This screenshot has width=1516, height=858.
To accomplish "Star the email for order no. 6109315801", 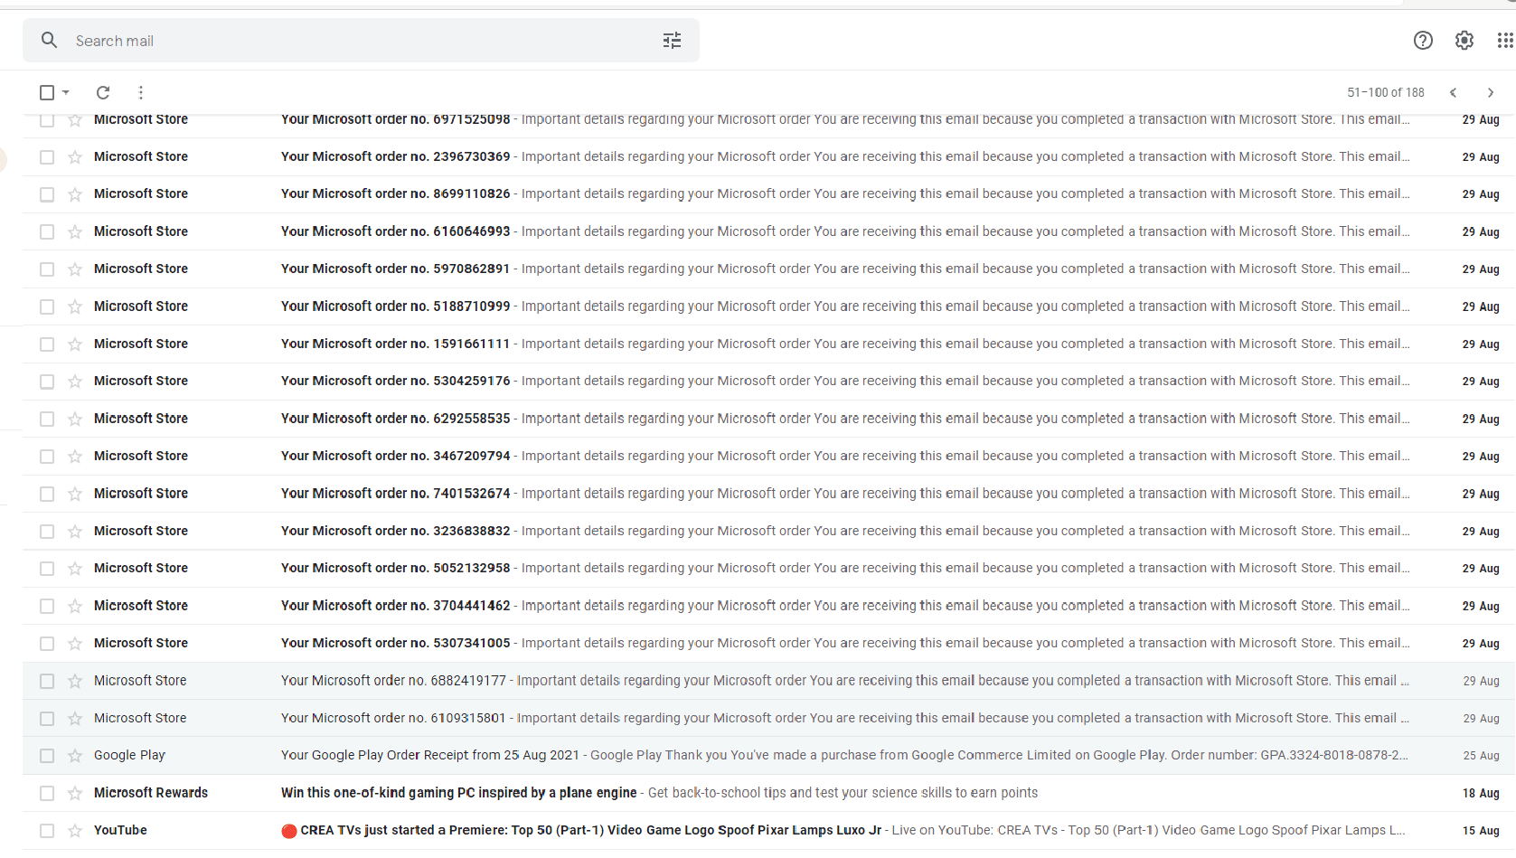I will (x=75, y=719).
